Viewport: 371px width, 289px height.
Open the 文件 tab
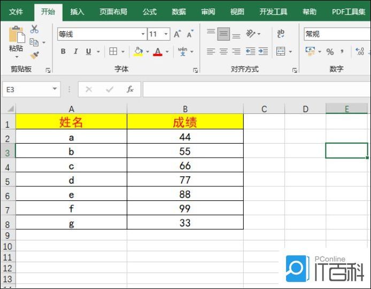(x=16, y=12)
